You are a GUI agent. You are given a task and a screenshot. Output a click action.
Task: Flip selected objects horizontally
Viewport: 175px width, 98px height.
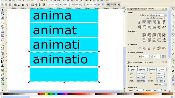[23, 5]
